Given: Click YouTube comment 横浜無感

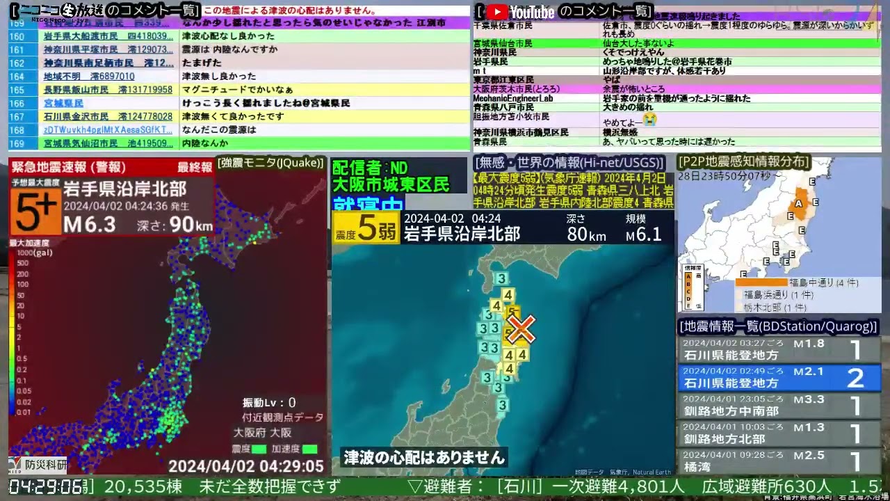Looking at the screenshot, I should coord(620,132).
